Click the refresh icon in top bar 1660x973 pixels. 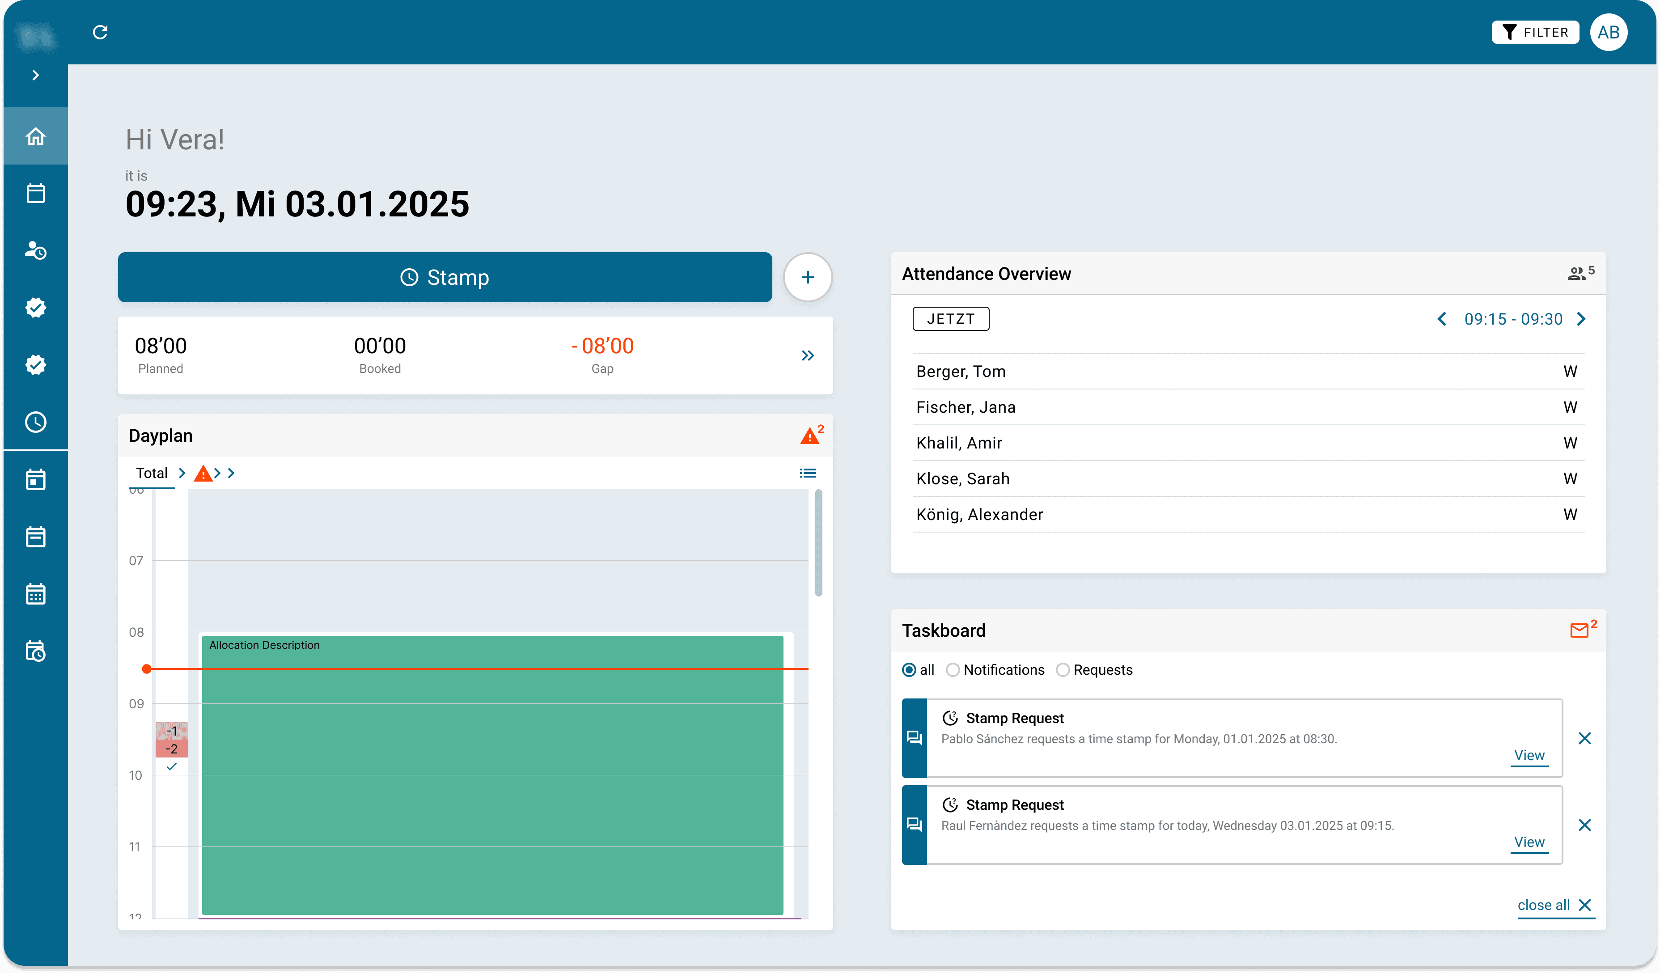[100, 32]
